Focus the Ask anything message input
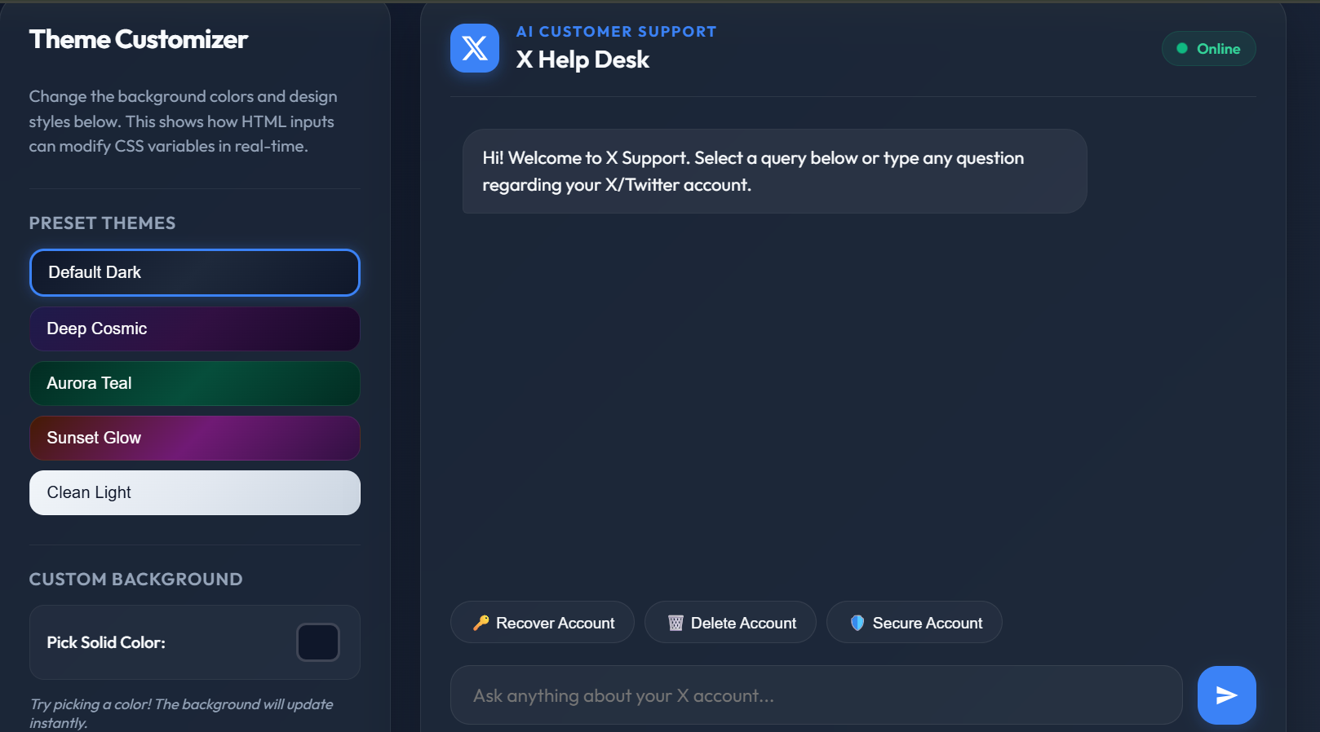 click(817, 695)
